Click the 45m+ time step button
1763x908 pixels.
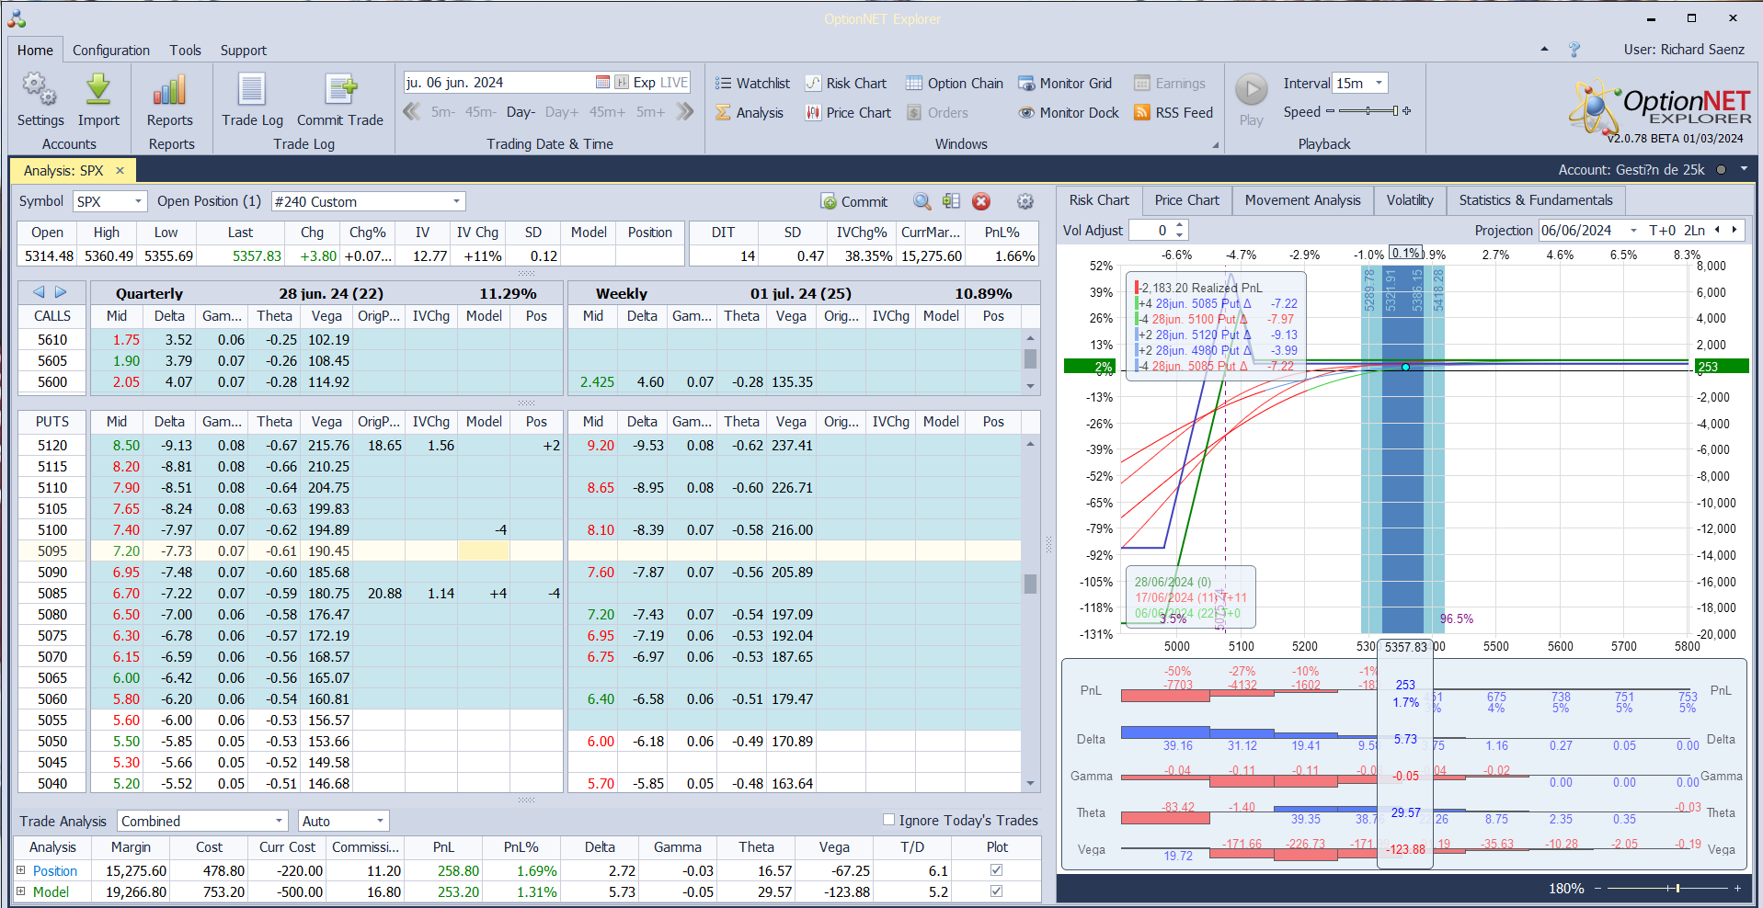607,112
